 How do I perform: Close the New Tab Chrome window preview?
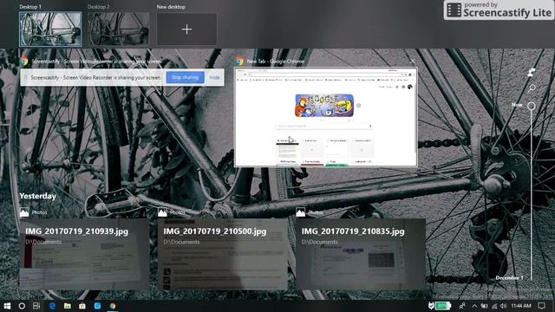point(413,62)
